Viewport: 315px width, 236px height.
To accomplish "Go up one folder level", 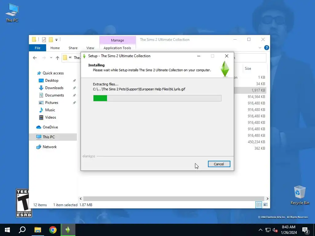I will click(x=58, y=58).
